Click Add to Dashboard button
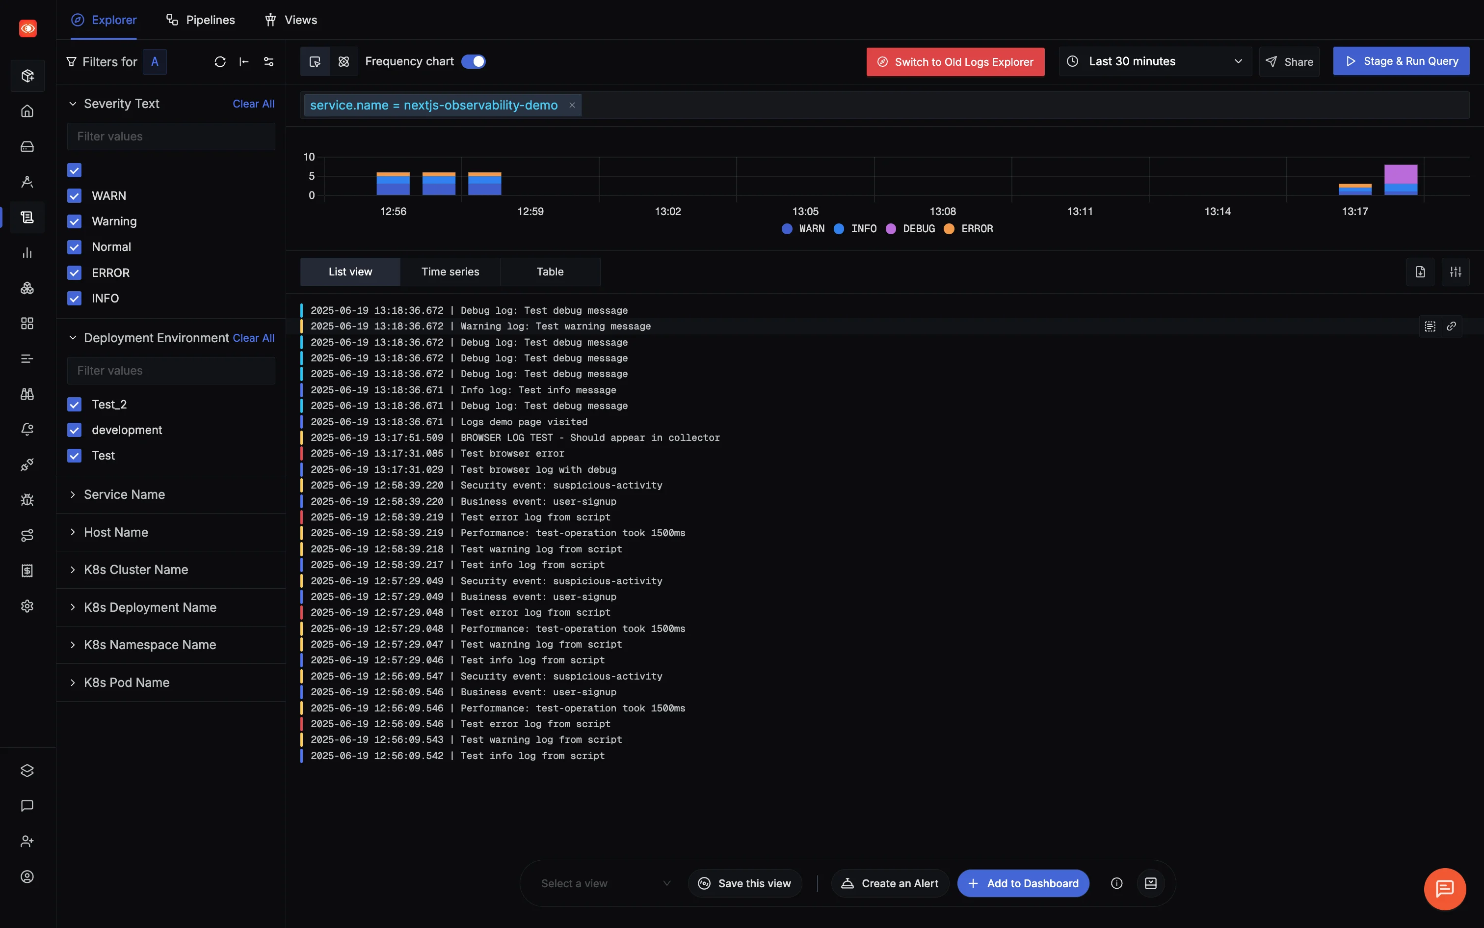1484x928 pixels. [1023, 883]
